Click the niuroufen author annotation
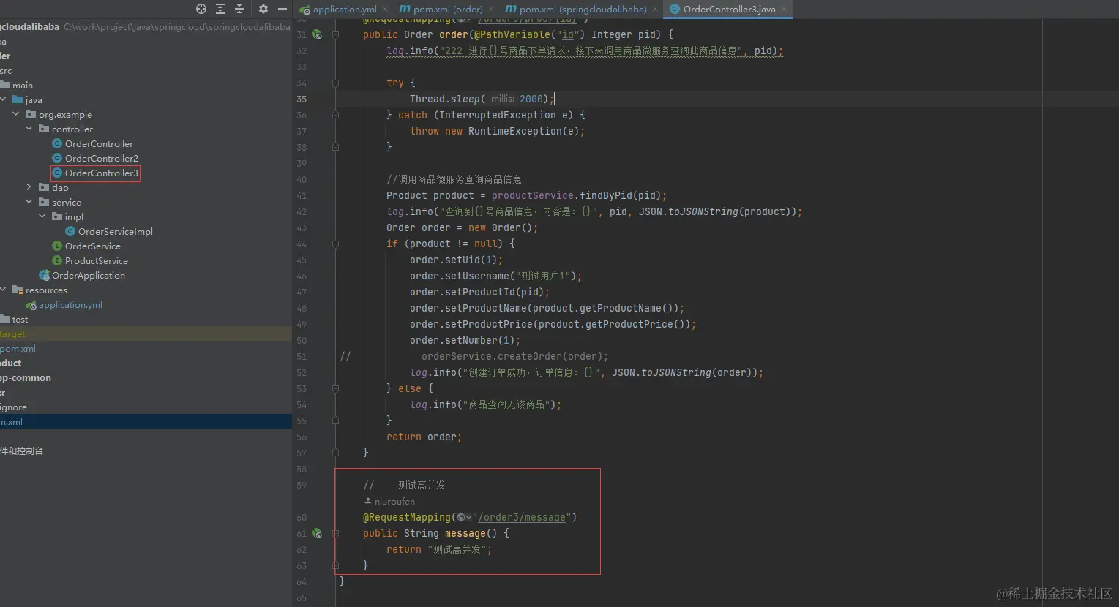Image resolution: width=1119 pixels, height=607 pixels. 394,502
